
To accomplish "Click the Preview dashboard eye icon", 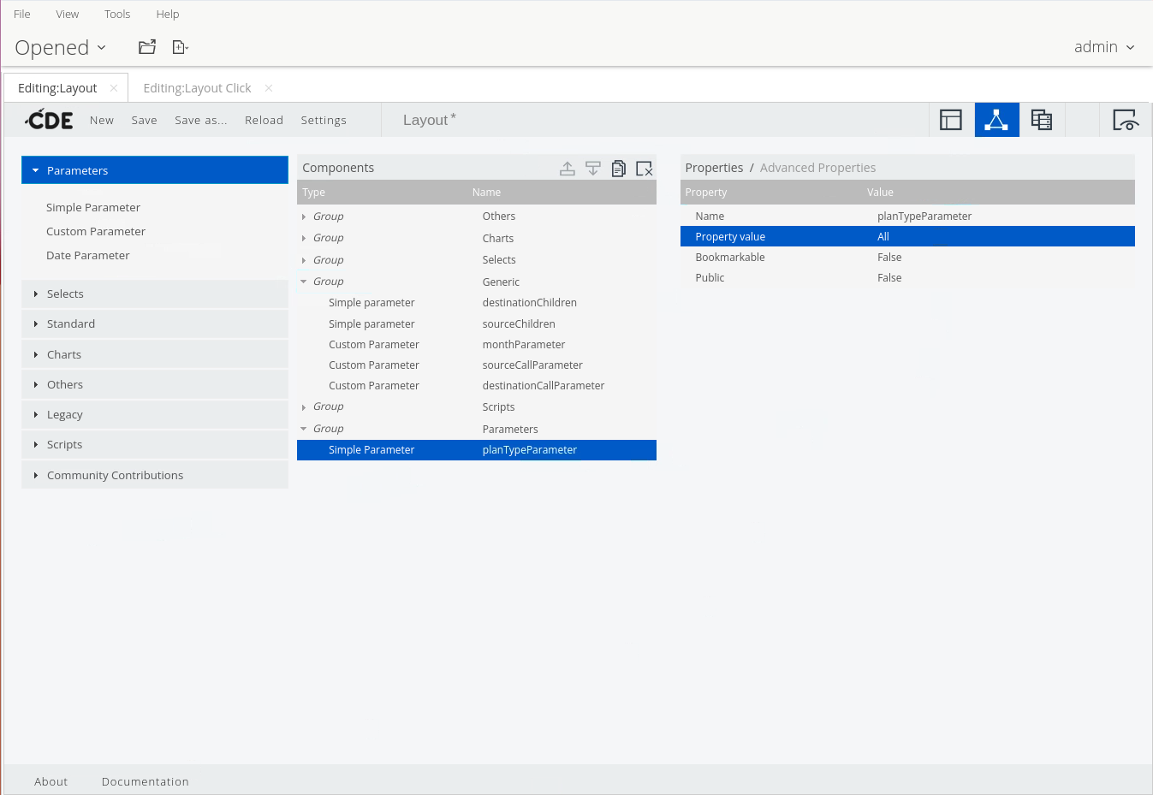I will [1125, 120].
